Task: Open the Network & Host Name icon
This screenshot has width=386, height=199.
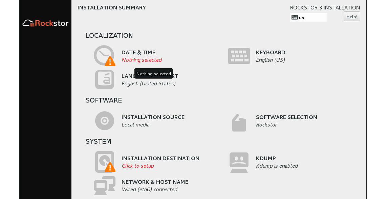Action: tap(104, 186)
